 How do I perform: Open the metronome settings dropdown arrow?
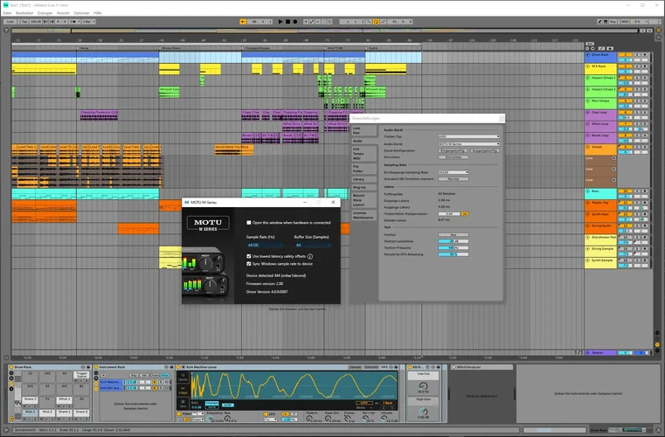click(x=80, y=22)
